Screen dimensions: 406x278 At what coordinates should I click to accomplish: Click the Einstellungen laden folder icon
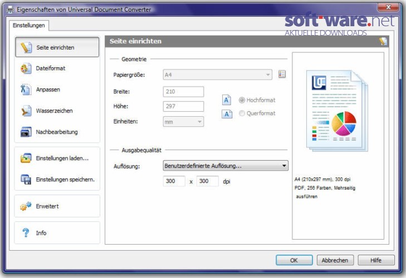point(26,158)
